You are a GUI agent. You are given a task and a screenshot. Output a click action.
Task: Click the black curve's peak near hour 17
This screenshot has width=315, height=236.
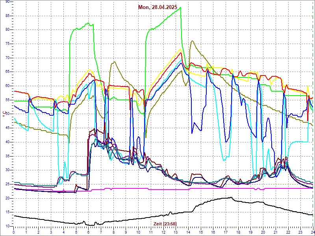click(231, 197)
